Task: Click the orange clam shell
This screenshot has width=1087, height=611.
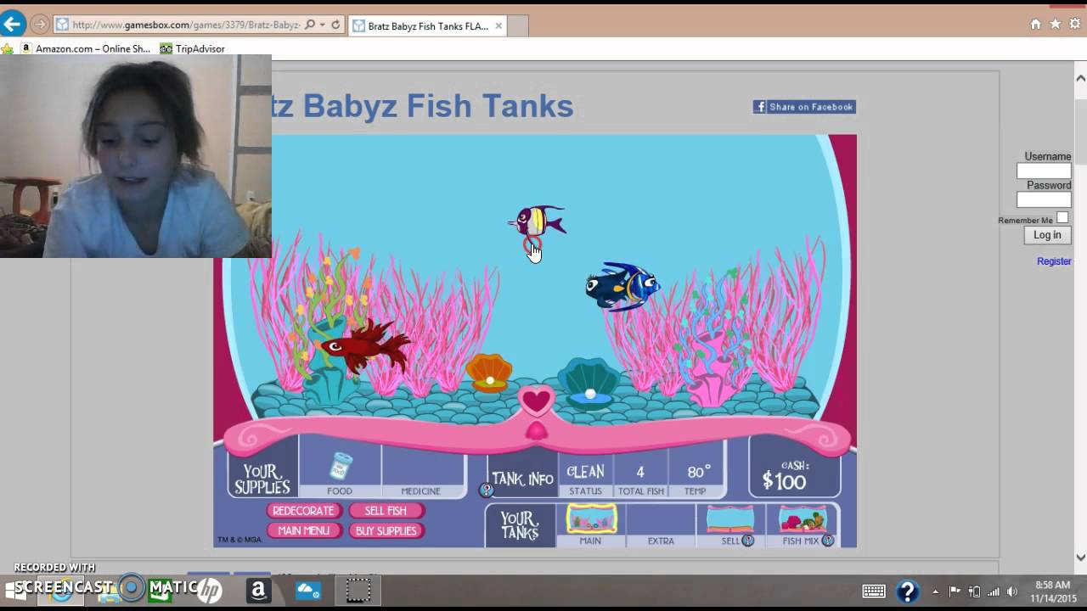Action: [x=489, y=373]
